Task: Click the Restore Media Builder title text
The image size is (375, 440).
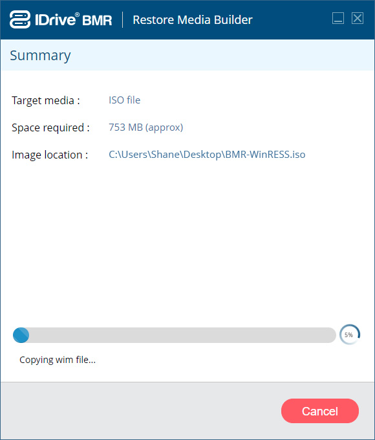Action: pos(193,20)
